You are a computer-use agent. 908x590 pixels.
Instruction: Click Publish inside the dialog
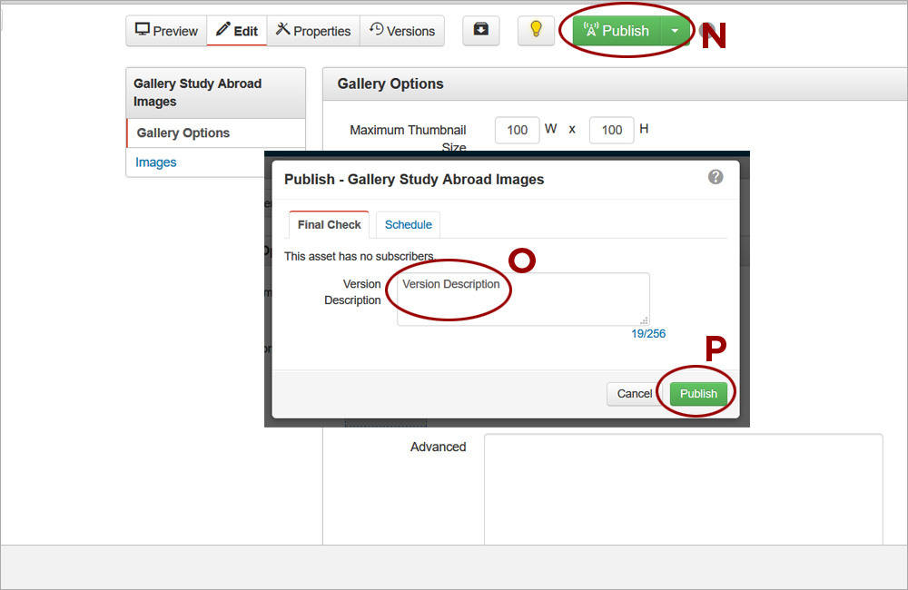pyautogui.click(x=698, y=393)
